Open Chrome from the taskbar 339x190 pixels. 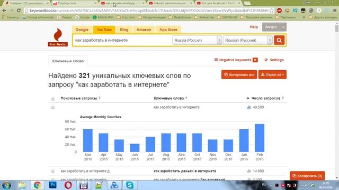click(37, 185)
